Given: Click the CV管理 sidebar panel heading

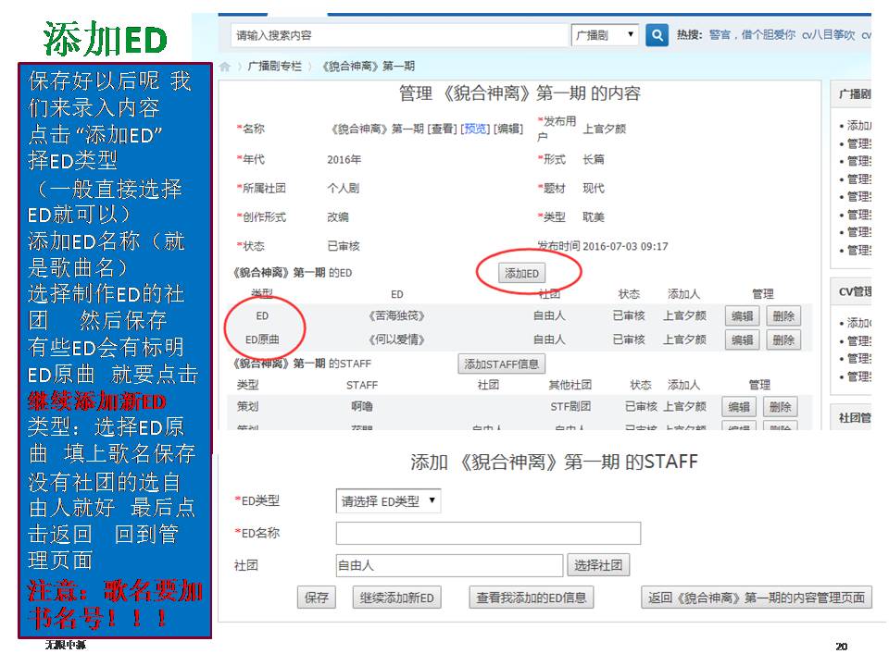Looking at the screenshot, I should coord(854,291).
